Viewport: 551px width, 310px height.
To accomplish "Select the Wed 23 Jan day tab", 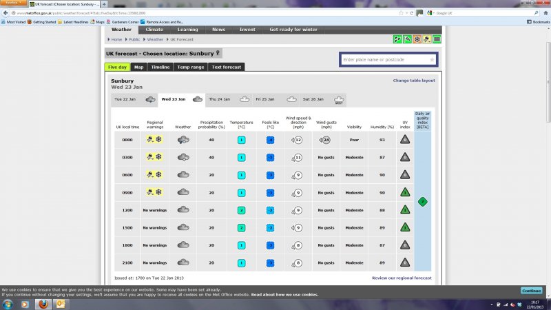I will (182, 99).
